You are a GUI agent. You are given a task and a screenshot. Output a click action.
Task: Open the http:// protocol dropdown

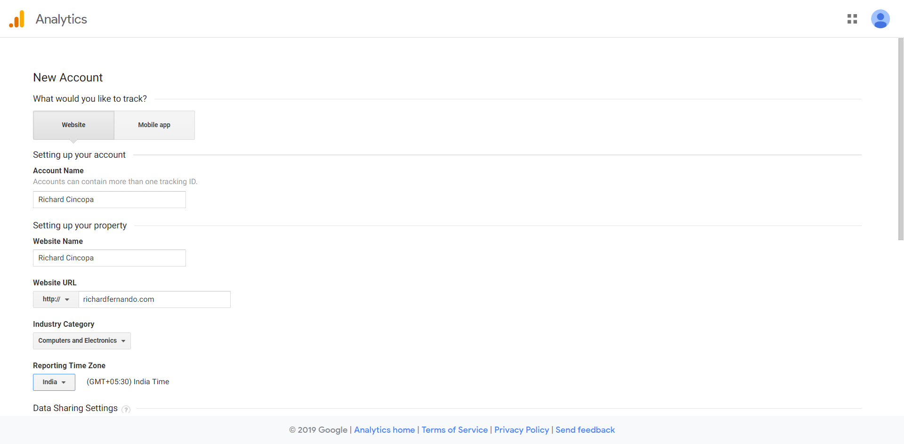pyautogui.click(x=56, y=299)
